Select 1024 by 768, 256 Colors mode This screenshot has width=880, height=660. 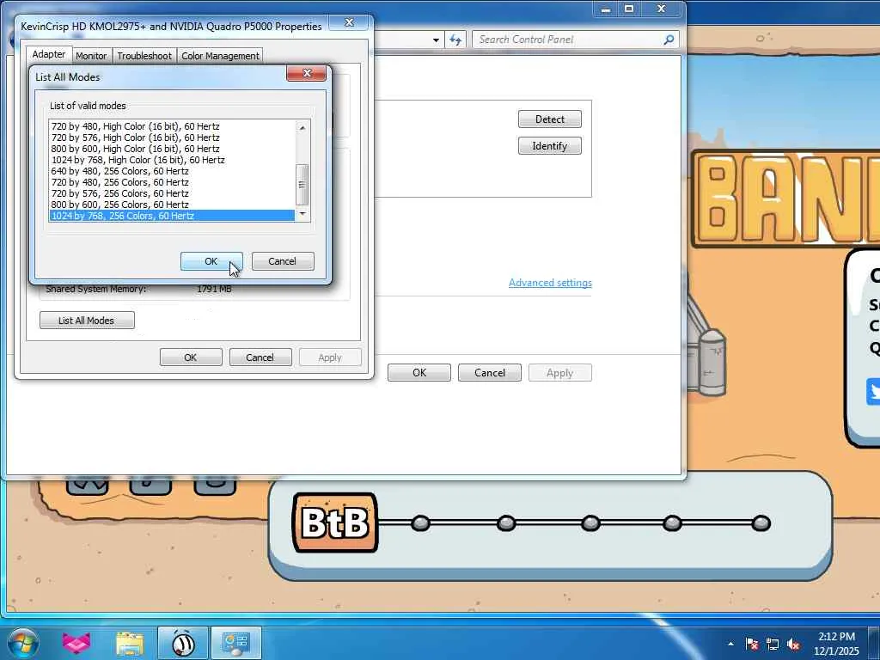172,216
